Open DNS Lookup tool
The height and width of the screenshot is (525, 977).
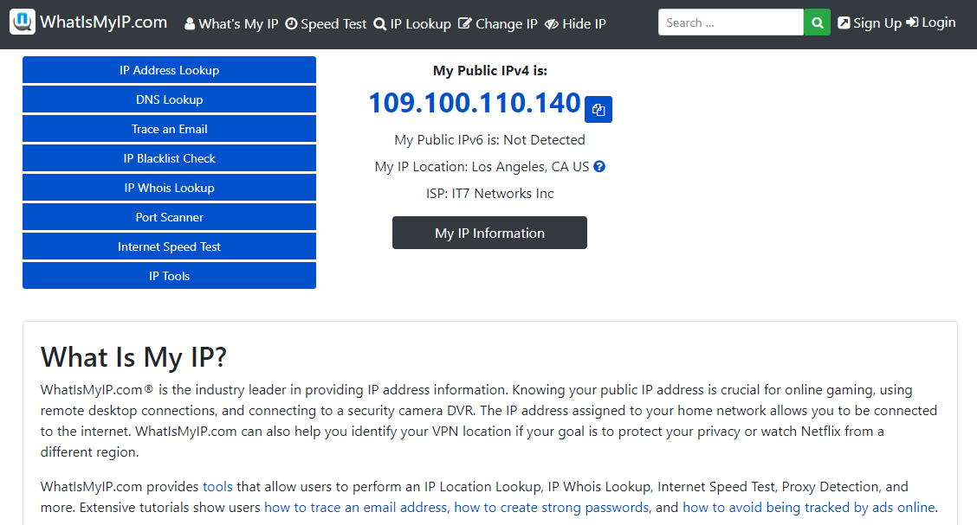[x=170, y=99]
